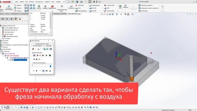Click the skip-to-end simulation button

click(x=47, y=71)
